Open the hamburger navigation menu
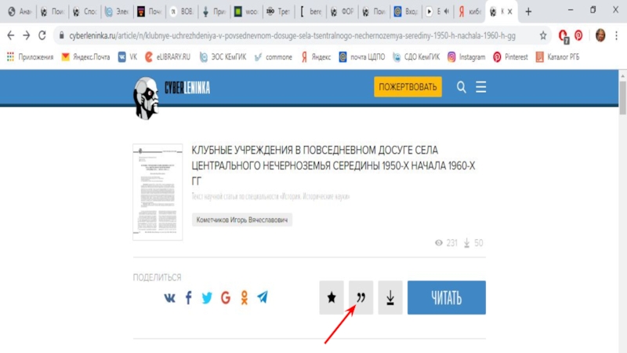This screenshot has width=627, height=353. click(481, 86)
